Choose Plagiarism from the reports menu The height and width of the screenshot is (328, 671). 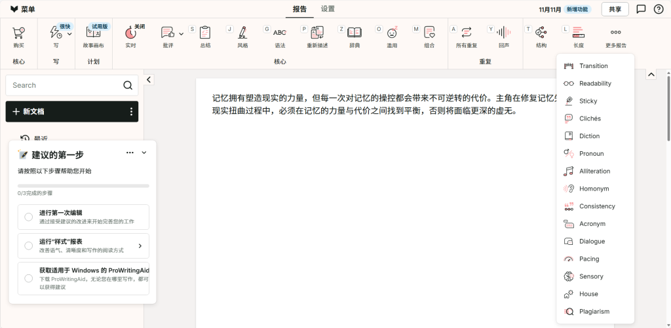(594, 312)
